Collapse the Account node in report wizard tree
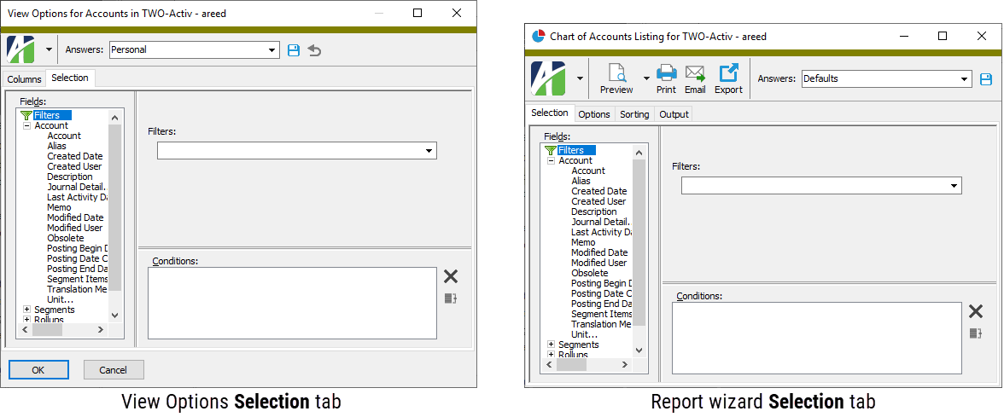The height and width of the screenshot is (417, 1004). (x=552, y=161)
